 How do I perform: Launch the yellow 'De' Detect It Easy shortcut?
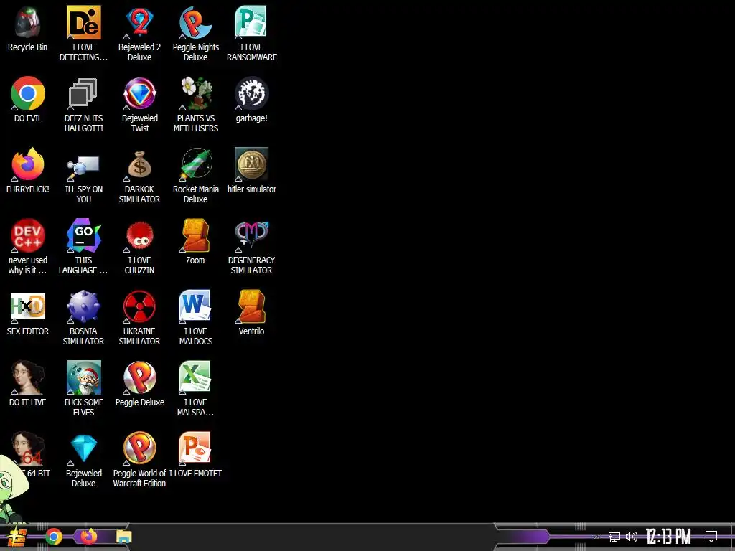tap(83, 22)
